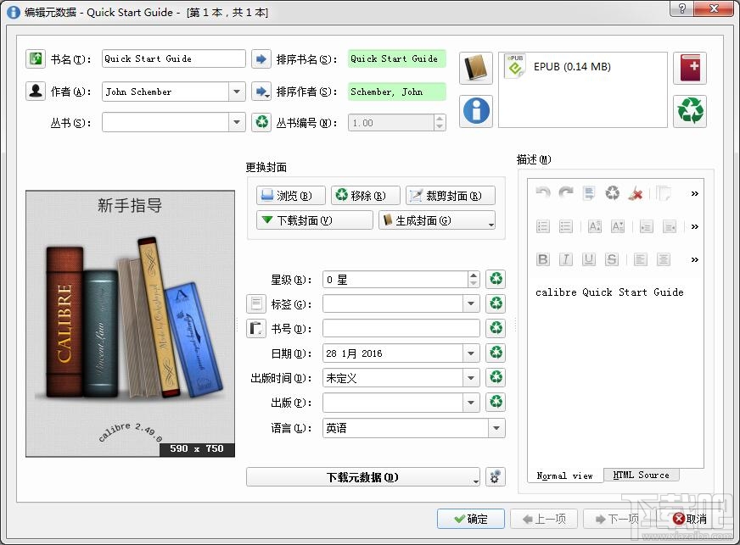This screenshot has width=740, height=545.
Task: Open metadata download settings gear icon
Action: click(x=496, y=476)
